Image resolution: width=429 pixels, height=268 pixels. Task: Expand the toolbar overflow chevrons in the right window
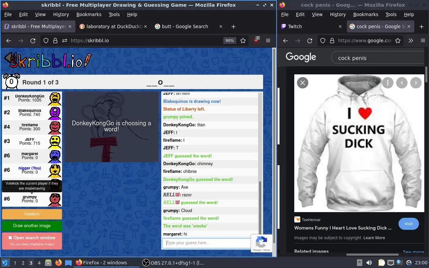pyautogui.click(x=411, y=41)
